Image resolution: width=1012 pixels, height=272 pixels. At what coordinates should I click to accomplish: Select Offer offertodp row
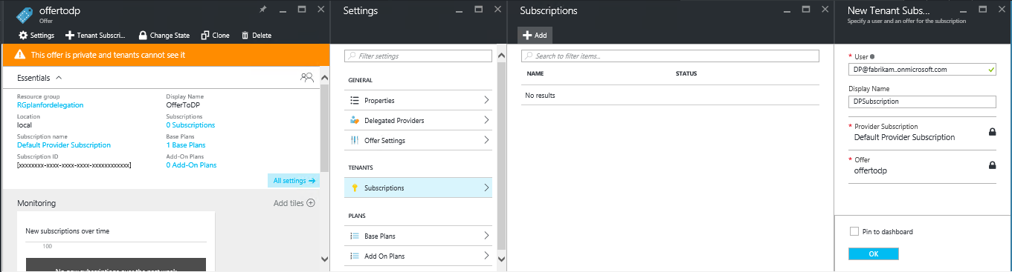[922, 167]
